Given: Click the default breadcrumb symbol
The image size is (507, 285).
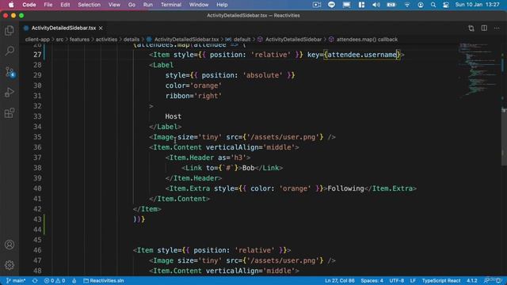Looking at the screenshot, I should click(x=238, y=40).
